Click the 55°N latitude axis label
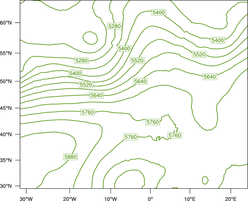This screenshot has width=248, height=201. click(6, 53)
